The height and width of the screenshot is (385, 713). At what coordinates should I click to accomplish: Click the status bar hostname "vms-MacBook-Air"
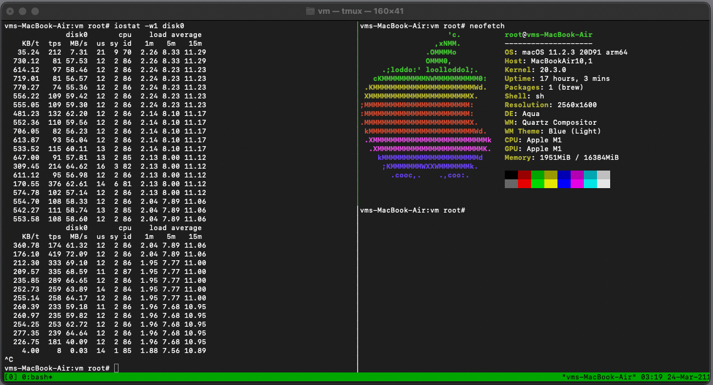point(599,377)
